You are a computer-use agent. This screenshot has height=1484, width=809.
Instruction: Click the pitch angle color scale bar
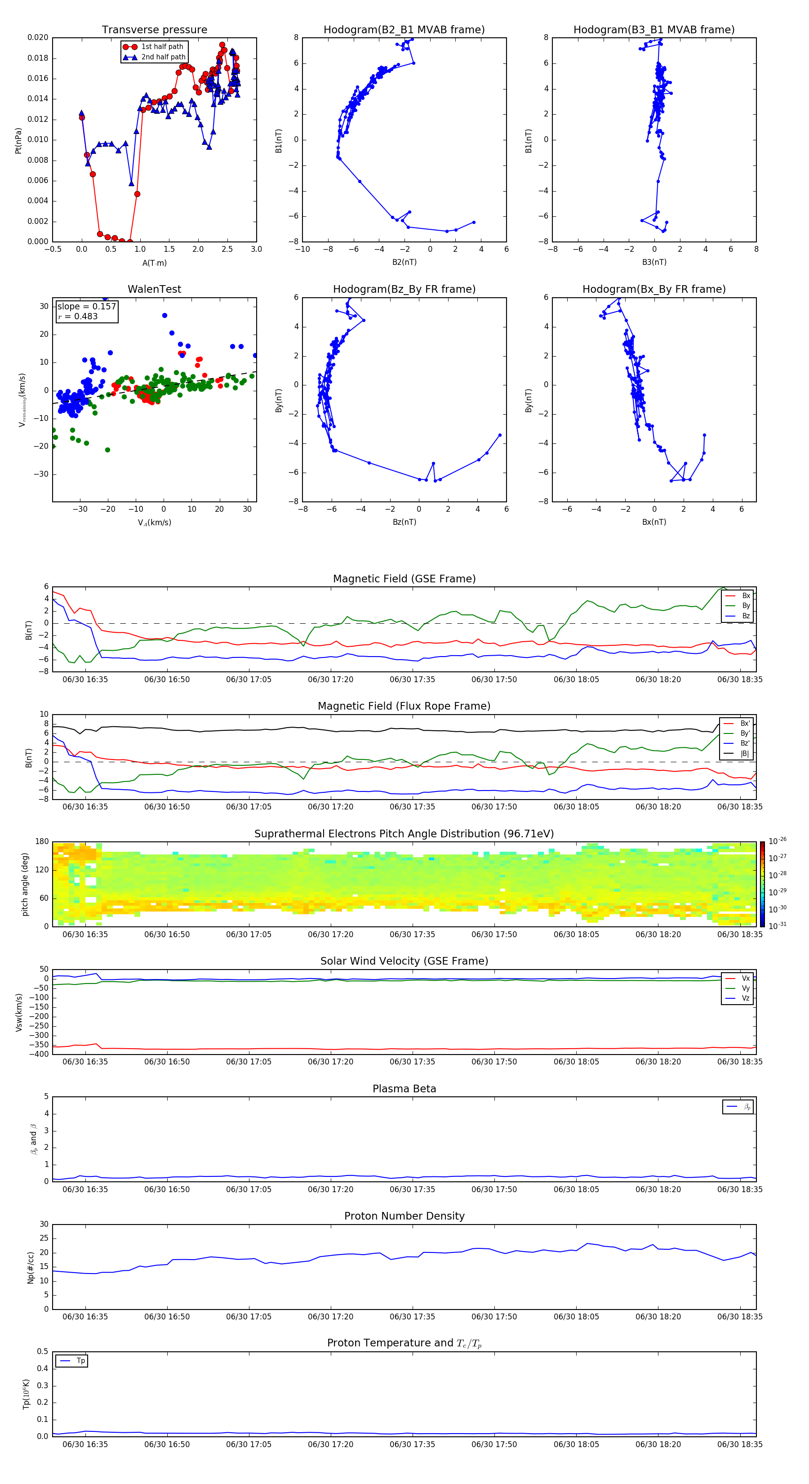pos(762,884)
